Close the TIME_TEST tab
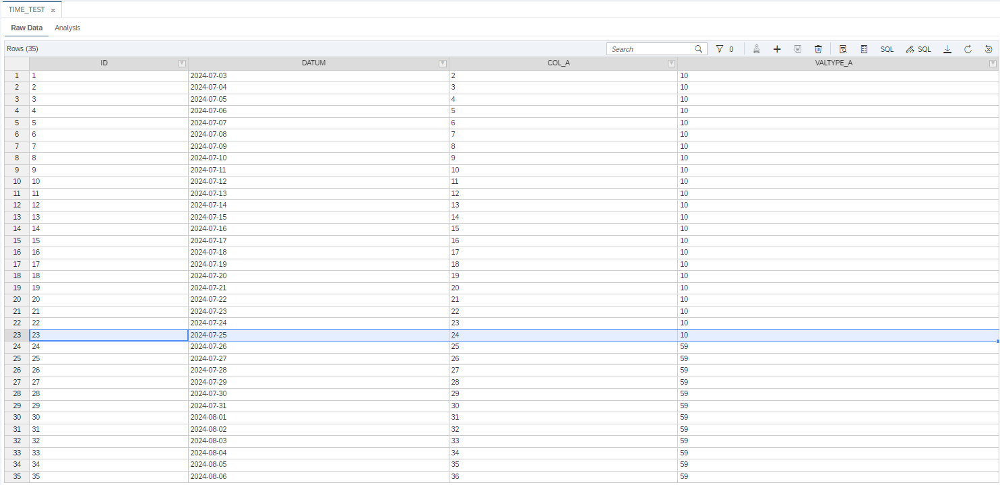1000x485 pixels. pyautogui.click(x=53, y=10)
